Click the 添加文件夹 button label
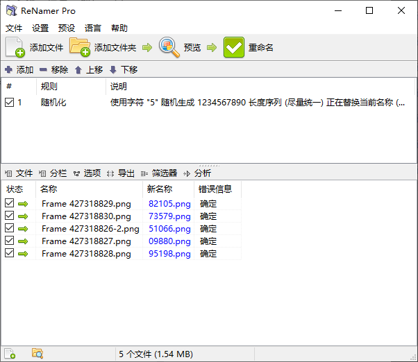The image size is (418, 362). click(115, 48)
